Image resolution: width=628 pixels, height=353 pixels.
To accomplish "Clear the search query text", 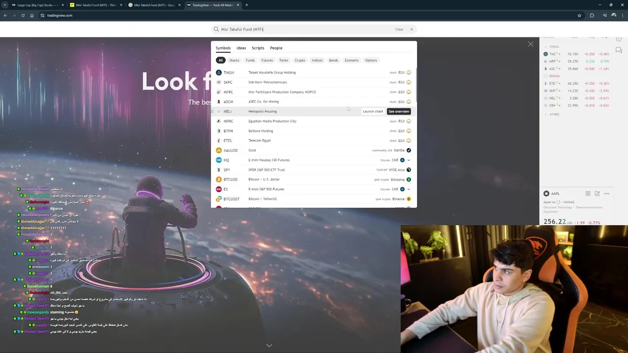I will click(399, 29).
